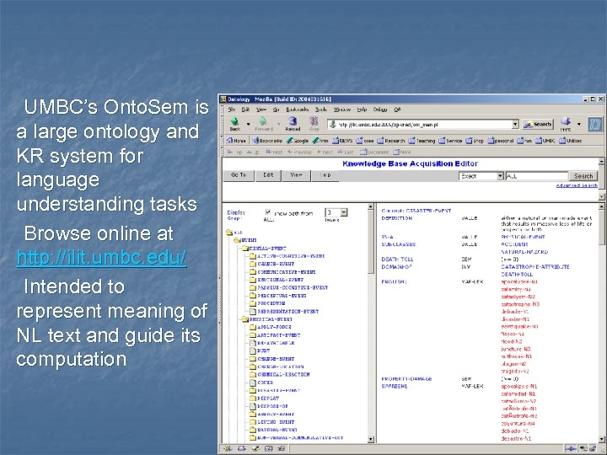Click the Go To button in editor
Viewport: 607px width, 455px height.
point(239,175)
